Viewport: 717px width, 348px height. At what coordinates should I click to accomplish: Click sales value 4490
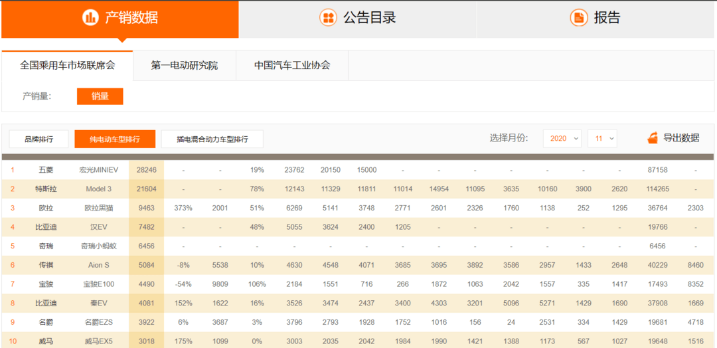[146, 284]
